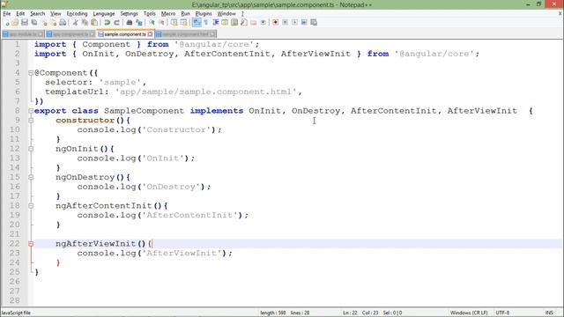
Task: Click the Zoom In toolbar icon
Action: (152, 22)
